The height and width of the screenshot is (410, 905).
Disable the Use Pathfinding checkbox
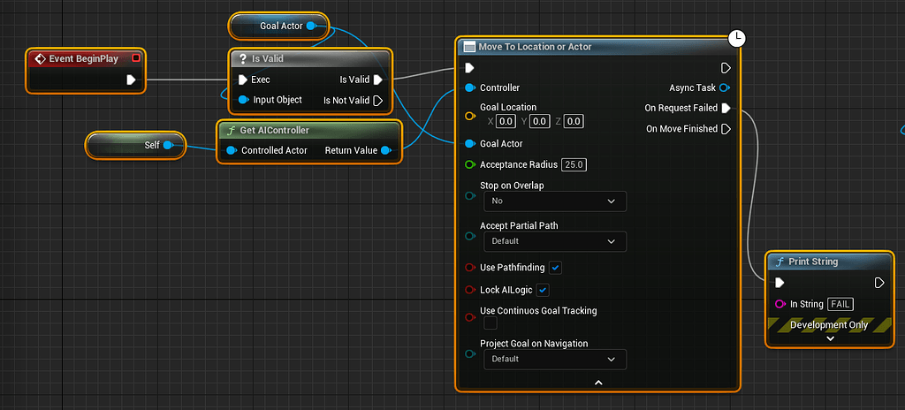pos(555,268)
